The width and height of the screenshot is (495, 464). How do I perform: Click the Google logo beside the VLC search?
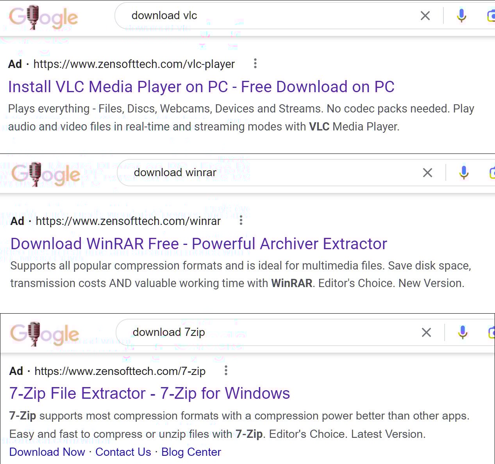click(x=43, y=17)
